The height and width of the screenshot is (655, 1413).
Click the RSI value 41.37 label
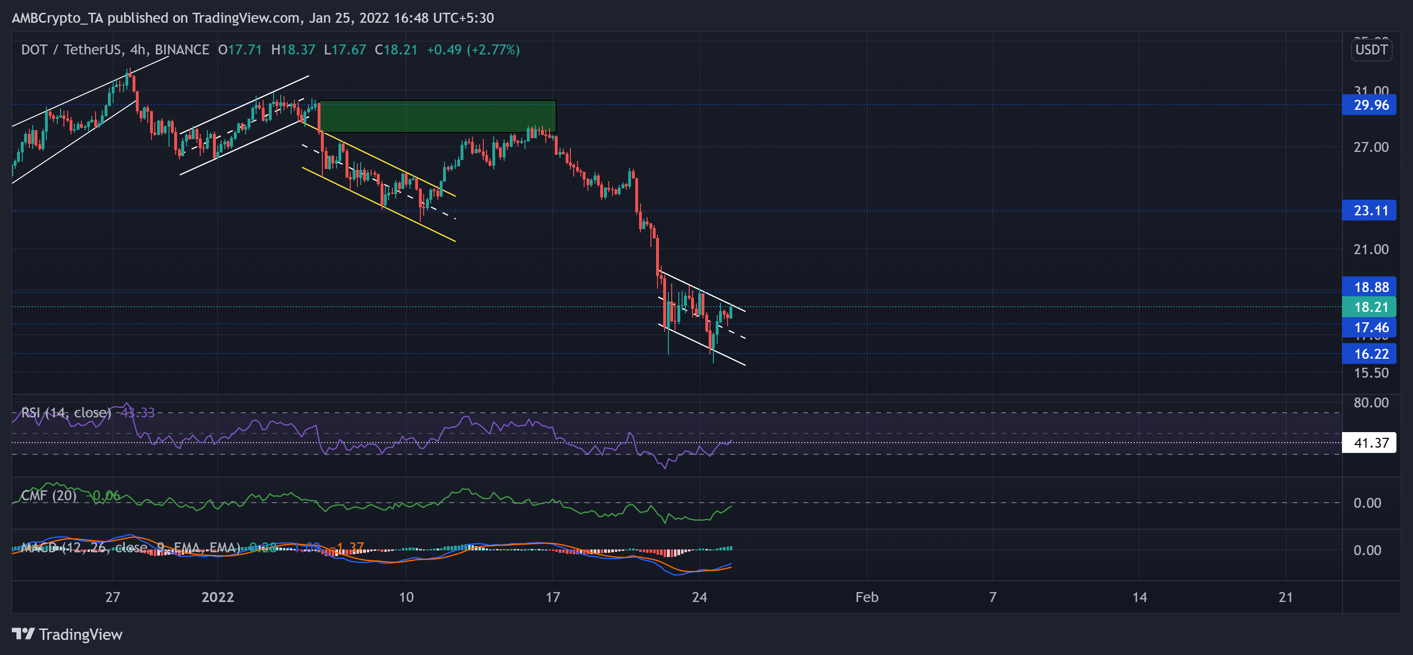coord(1369,443)
